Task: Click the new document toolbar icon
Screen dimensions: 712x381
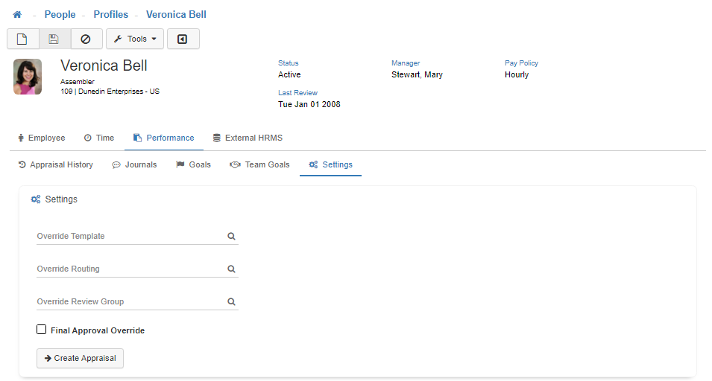Action: click(22, 39)
